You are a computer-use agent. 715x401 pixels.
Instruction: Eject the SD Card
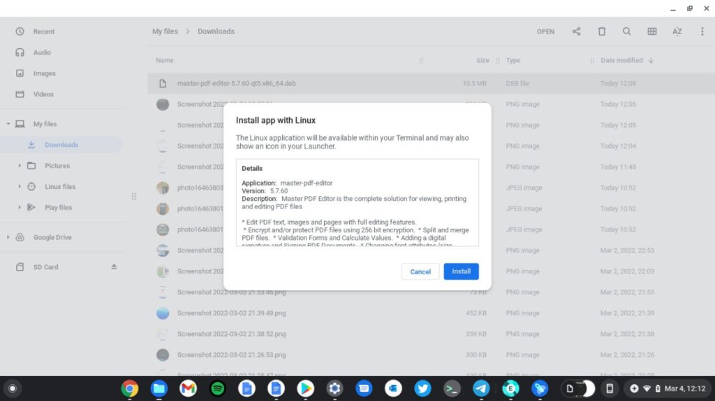(114, 267)
